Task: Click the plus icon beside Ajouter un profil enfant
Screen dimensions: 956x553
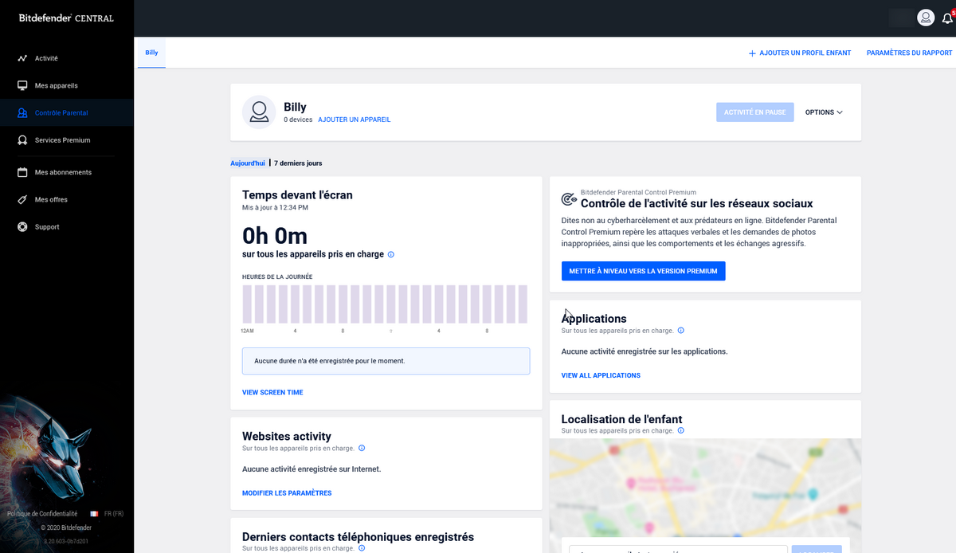Action: (x=752, y=53)
